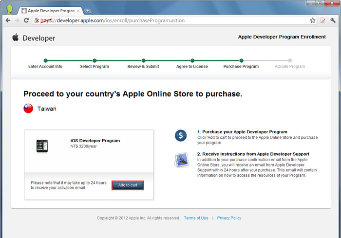Click Receive instructions from Apple Developer Support heading

coord(253,154)
